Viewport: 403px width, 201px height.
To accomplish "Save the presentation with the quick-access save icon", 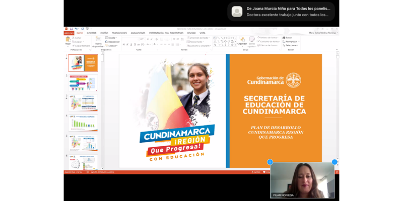I will click(x=71, y=29).
